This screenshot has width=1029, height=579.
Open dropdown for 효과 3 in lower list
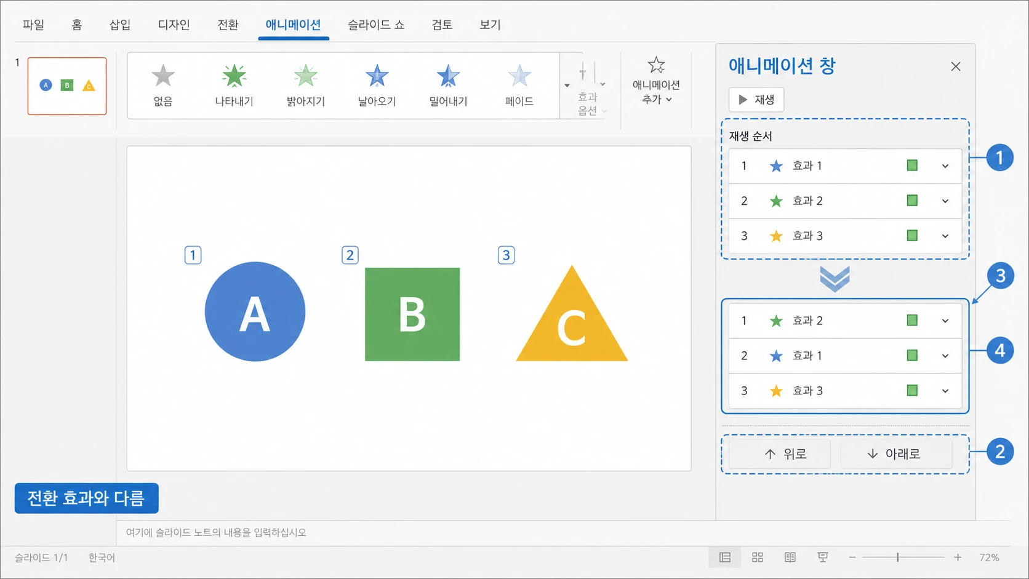pos(945,391)
